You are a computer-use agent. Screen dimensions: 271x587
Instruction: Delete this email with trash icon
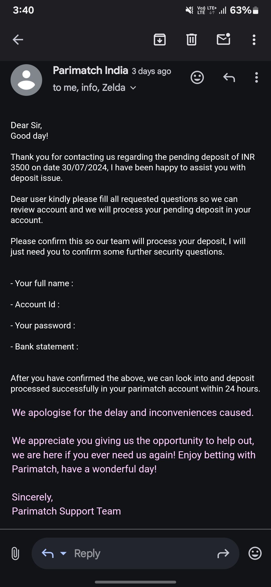point(191,40)
